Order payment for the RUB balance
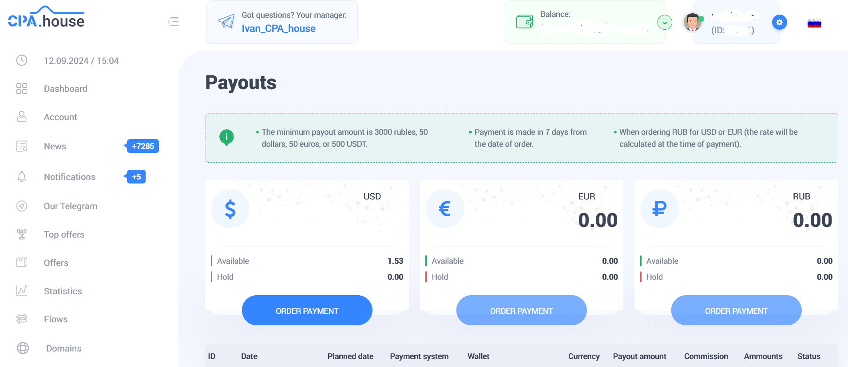Viewport: 848px width, 367px height. pyautogui.click(x=736, y=310)
